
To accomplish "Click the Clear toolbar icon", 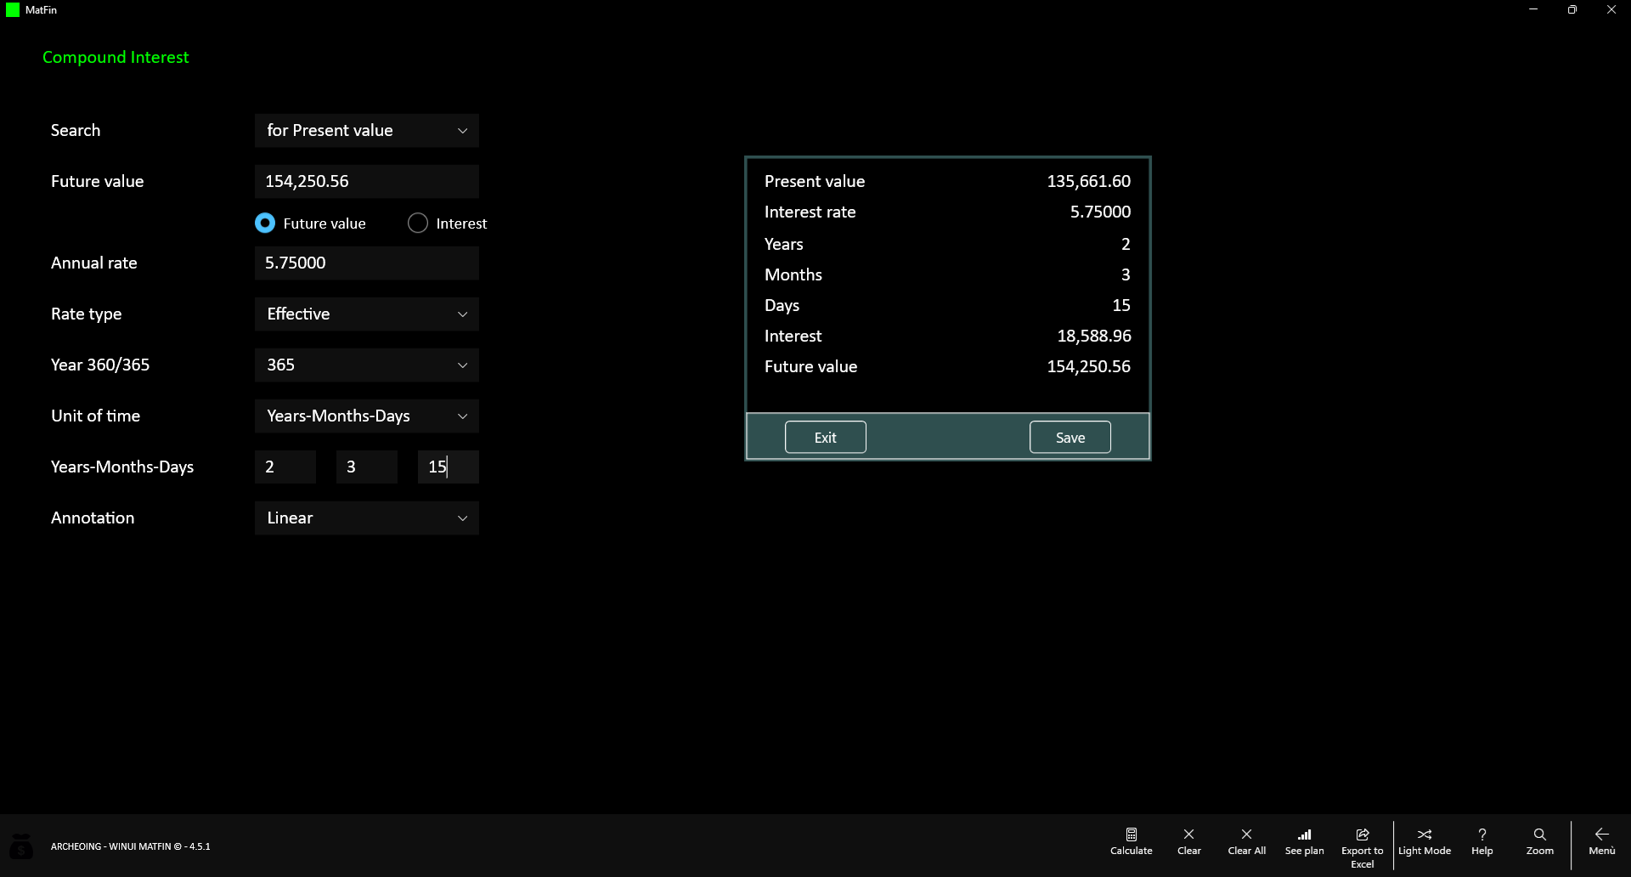I will tap(1188, 841).
